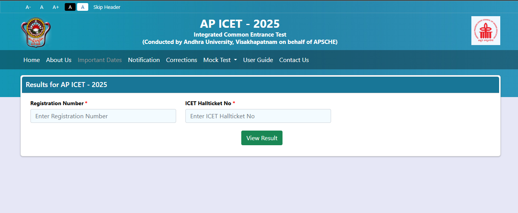Switch to white standard theme A

coord(82,7)
